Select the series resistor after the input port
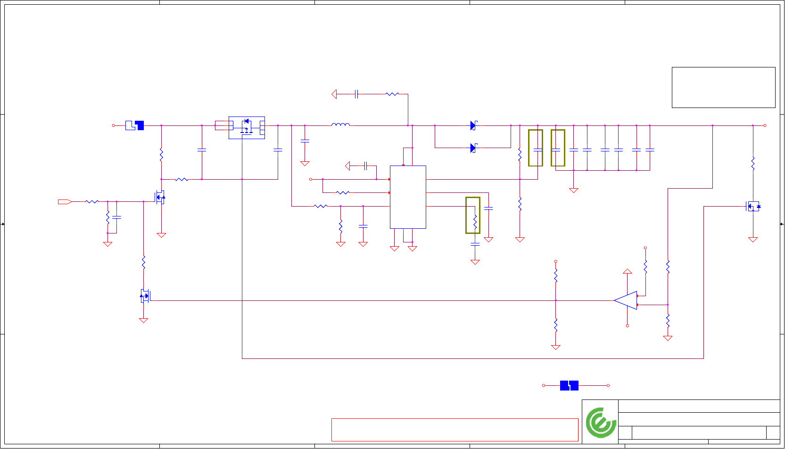785x449 pixels. coord(92,202)
